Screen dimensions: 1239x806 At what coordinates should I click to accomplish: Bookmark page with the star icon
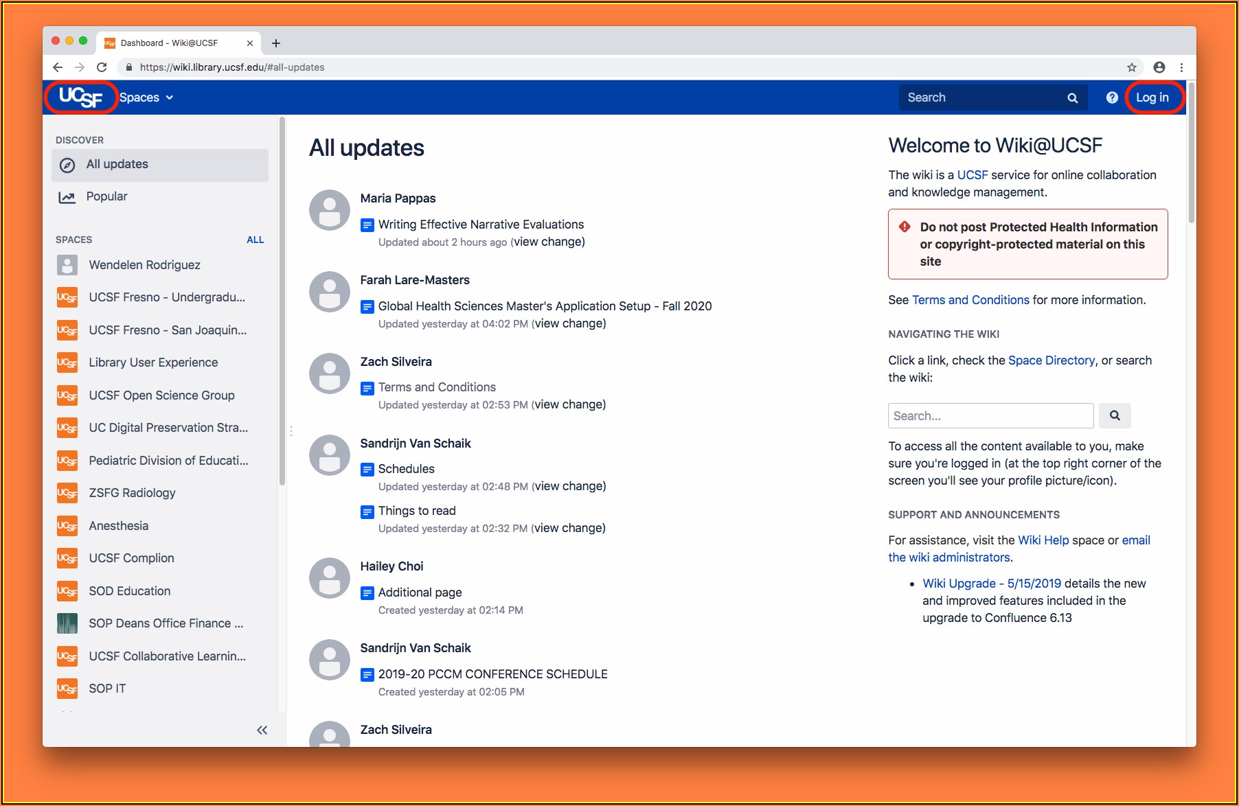[x=1132, y=67]
